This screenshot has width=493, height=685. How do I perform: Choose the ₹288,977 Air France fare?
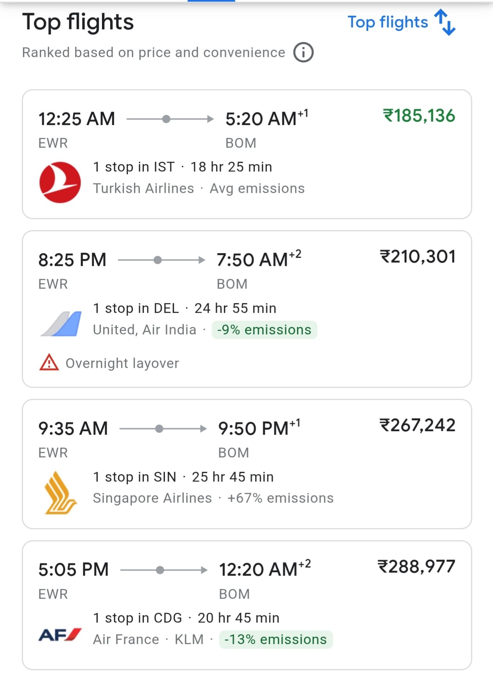pos(416,566)
